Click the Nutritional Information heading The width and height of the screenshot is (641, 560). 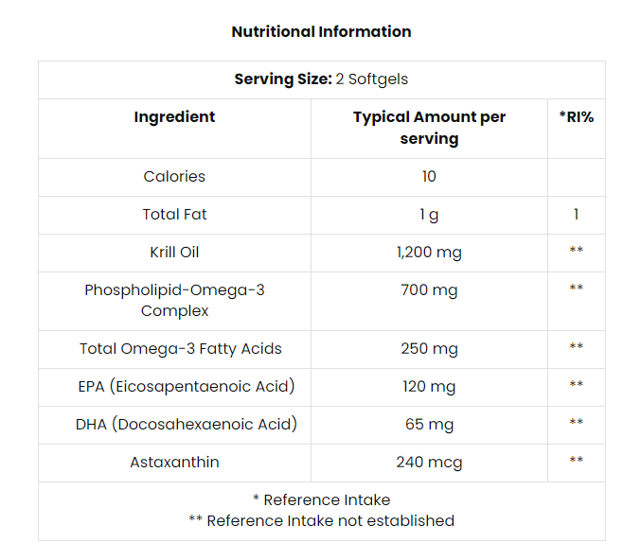tap(321, 31)
